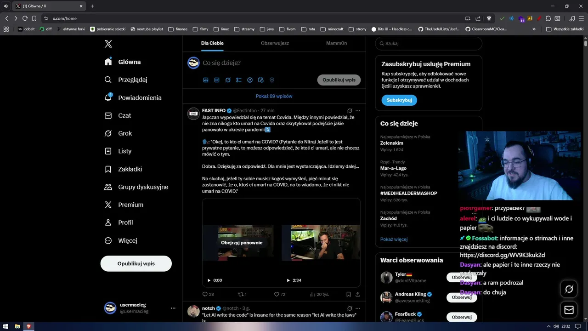Open the minecraft bookmarks folder
The image size is (588, 331).
coord(332,29)
